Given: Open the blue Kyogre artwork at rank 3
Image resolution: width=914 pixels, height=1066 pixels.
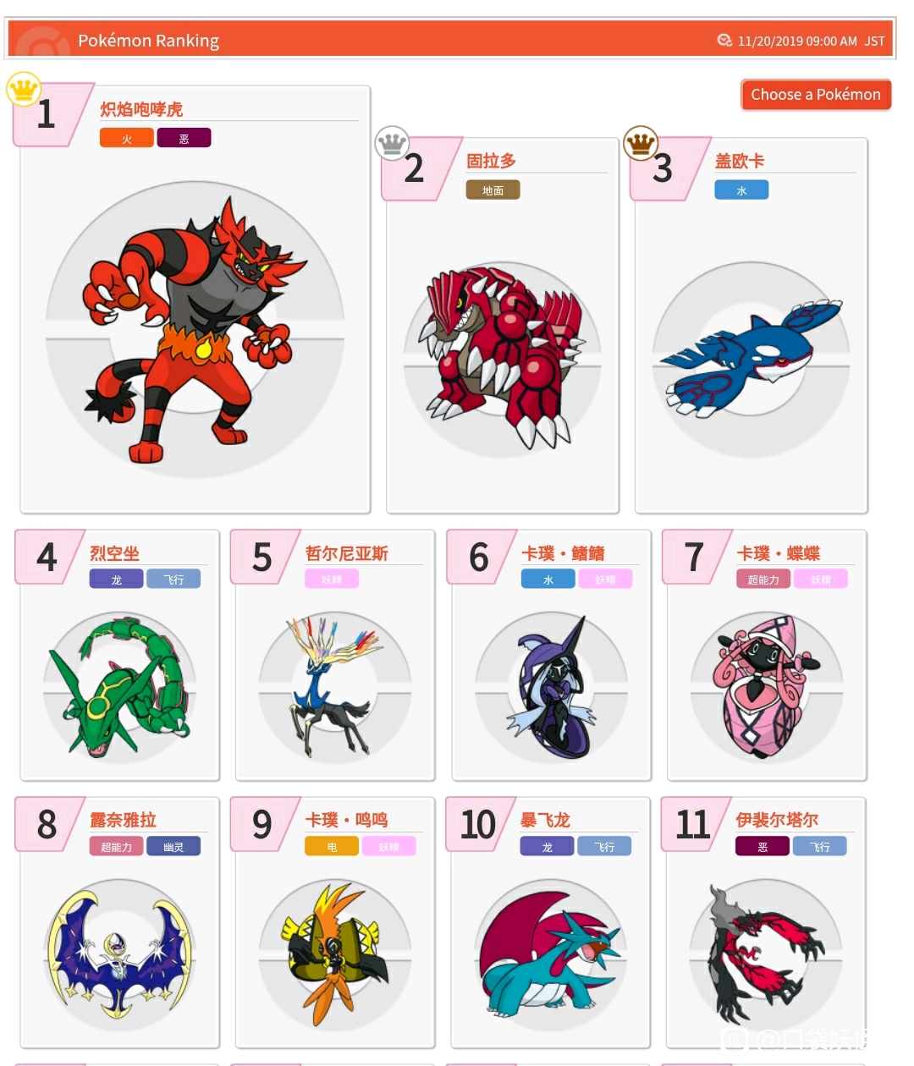Looking at the screenshot, I should (x=751, y=354).
